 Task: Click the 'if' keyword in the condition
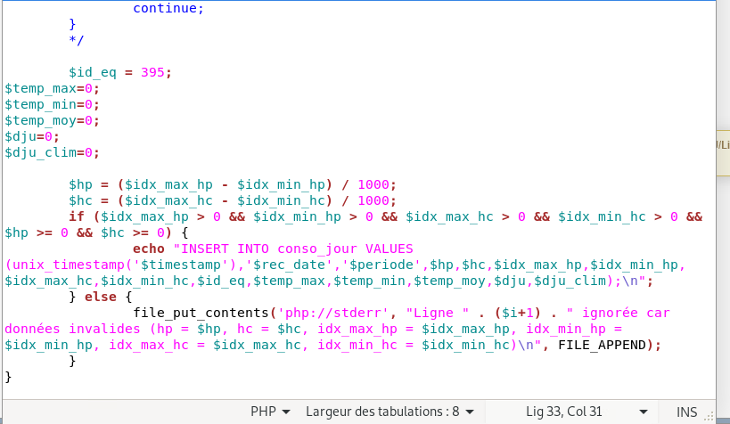[77, 216]
